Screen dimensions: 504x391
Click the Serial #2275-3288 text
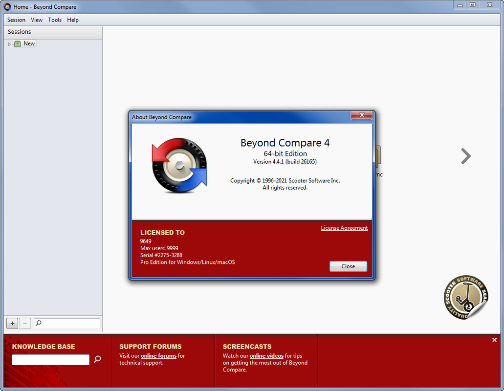point(161,255)
